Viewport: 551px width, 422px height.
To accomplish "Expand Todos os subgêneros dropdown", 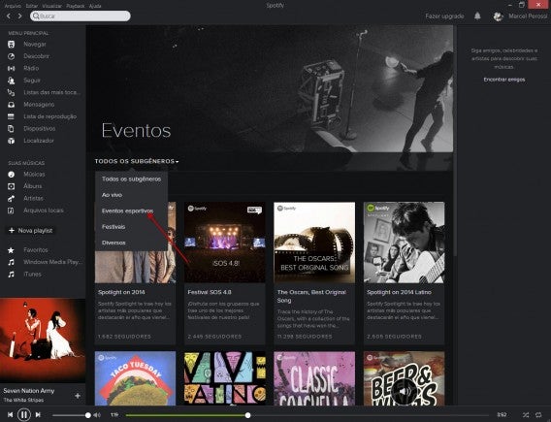I will pos(137,161).
